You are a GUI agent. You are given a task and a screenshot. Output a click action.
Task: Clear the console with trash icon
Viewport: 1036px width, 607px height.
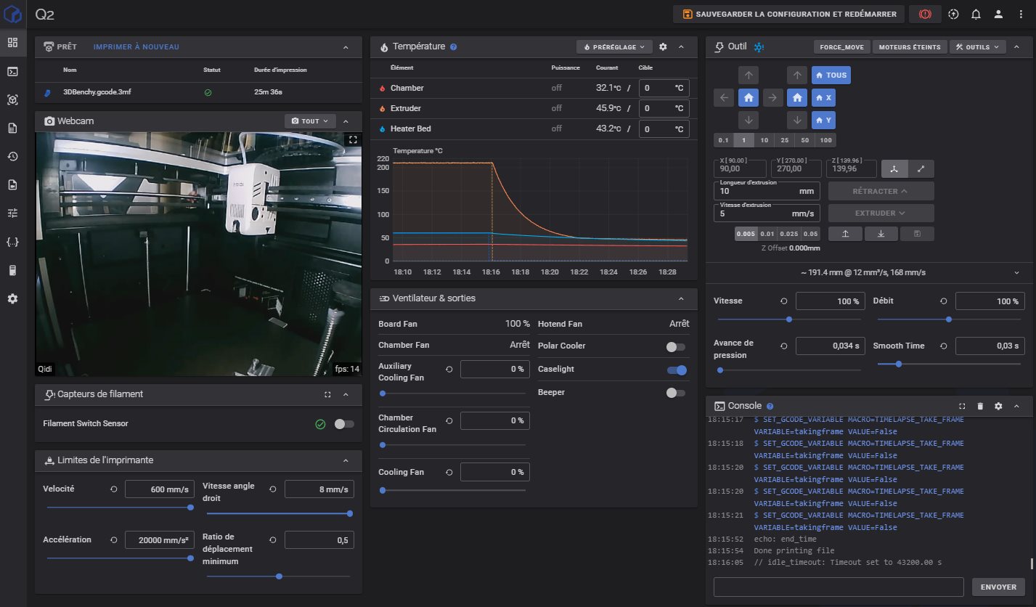pos(979,406)
